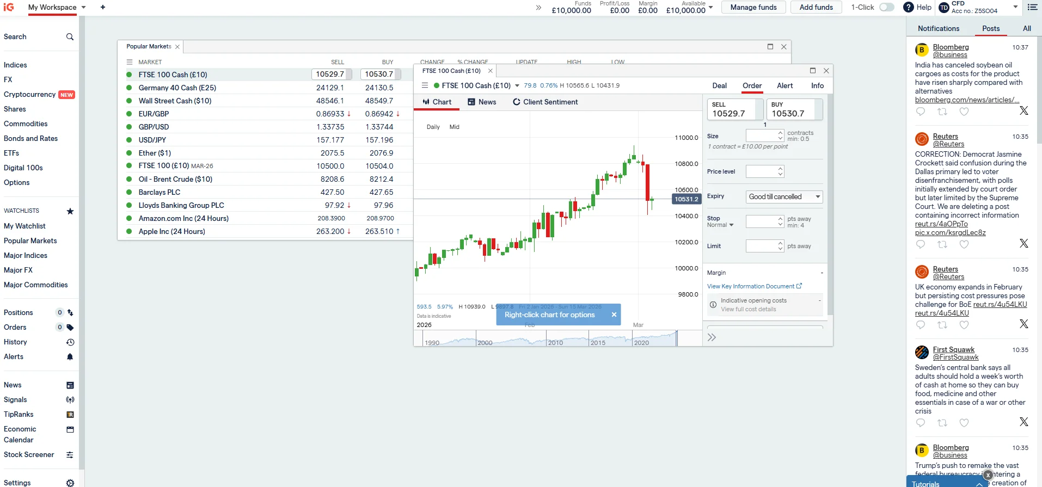Click the Price level stepper arrows
The image size is (1042, 487).
781,171
